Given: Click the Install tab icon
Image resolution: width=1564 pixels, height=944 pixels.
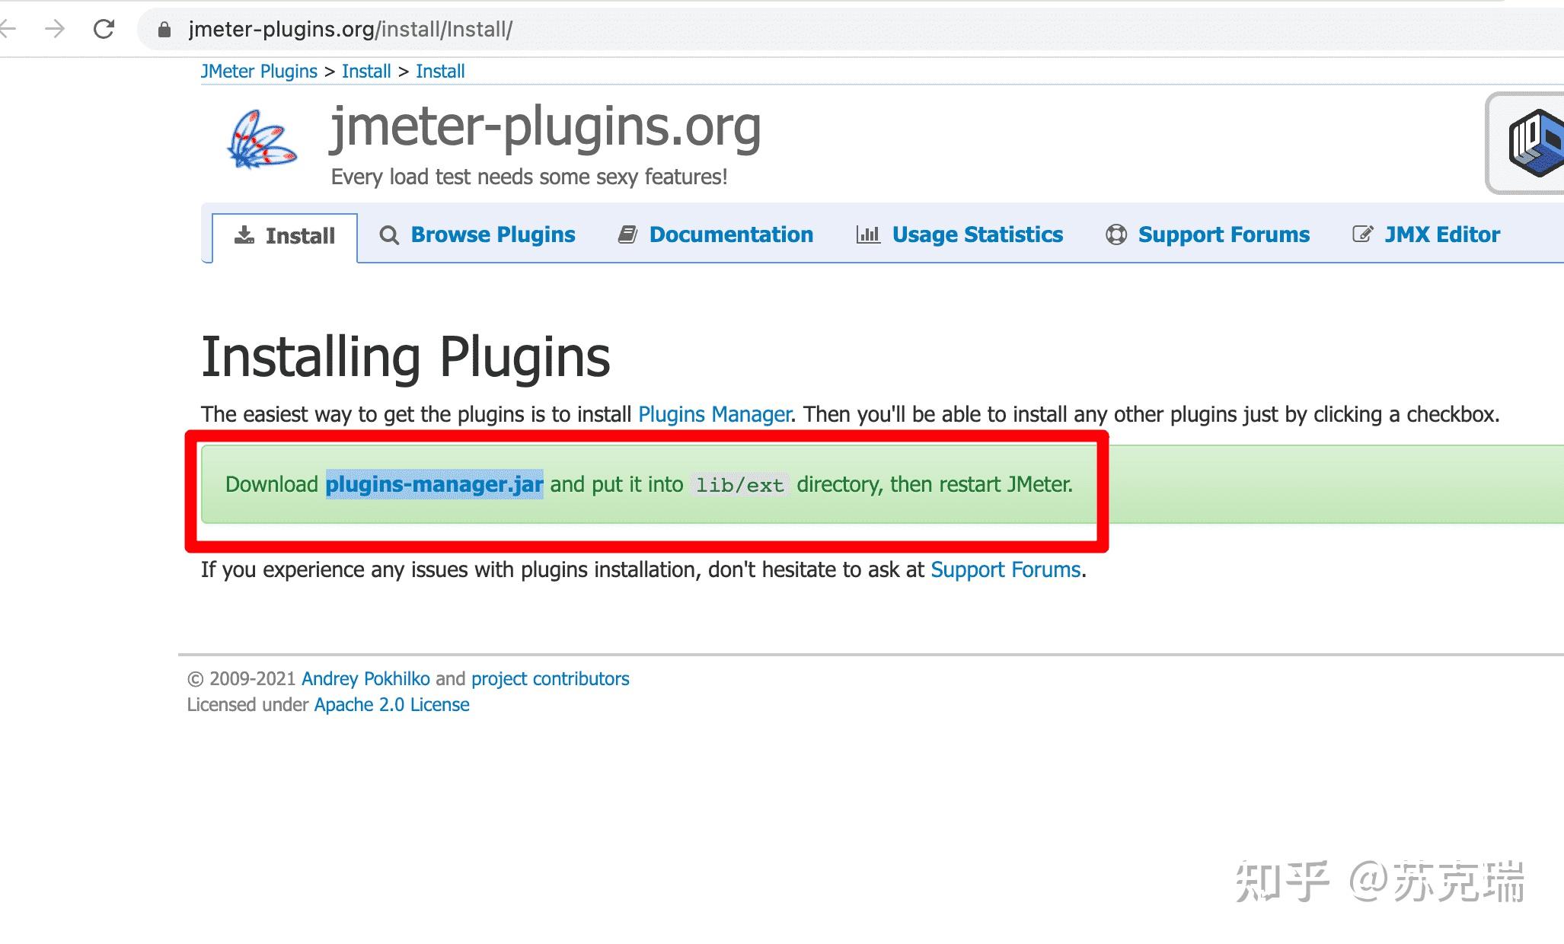Looking at the screenshot, I should pos(244,234).
